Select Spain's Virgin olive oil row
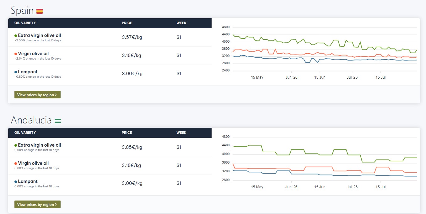Viewport: 426px width, 214px height. (x=110, y=55)
